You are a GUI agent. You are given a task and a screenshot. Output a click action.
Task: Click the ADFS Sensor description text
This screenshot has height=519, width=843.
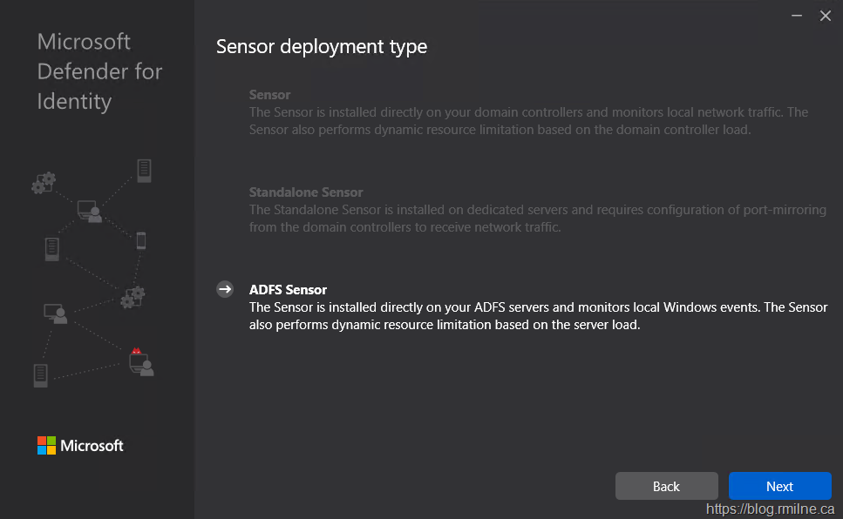[x=538, y=316]
